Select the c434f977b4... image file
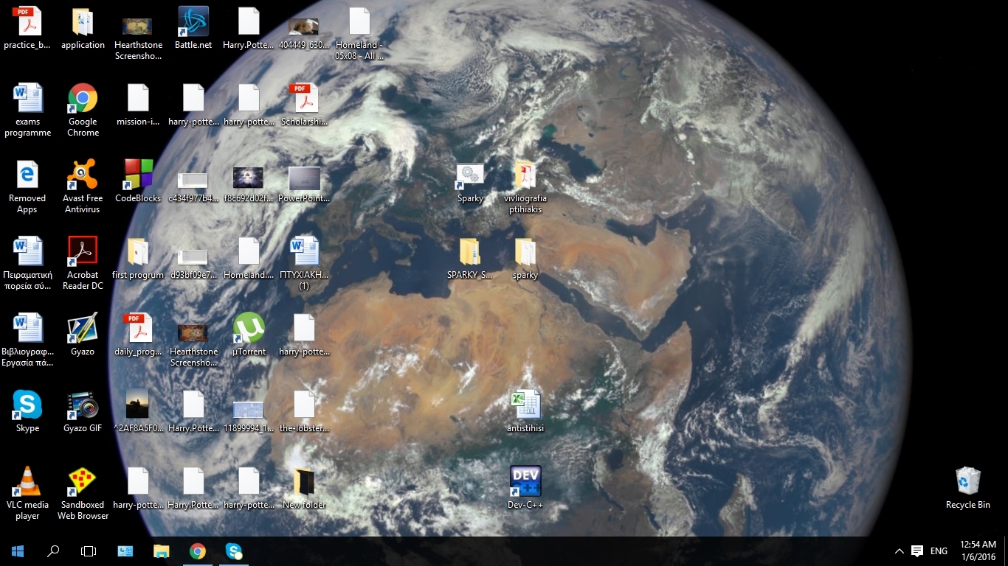The width and height of the screenshot is (1008, 566). point(193,186)
